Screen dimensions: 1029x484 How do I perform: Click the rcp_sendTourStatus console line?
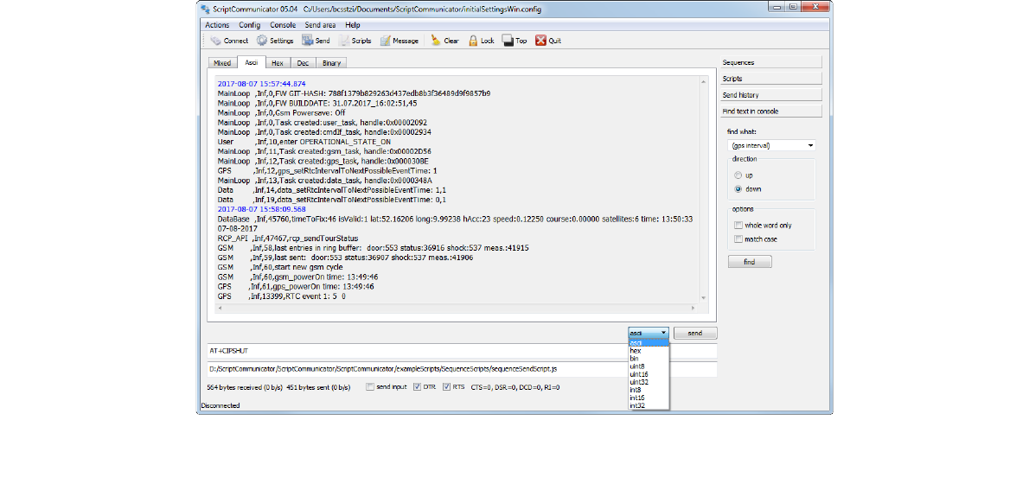coord(288,238)
